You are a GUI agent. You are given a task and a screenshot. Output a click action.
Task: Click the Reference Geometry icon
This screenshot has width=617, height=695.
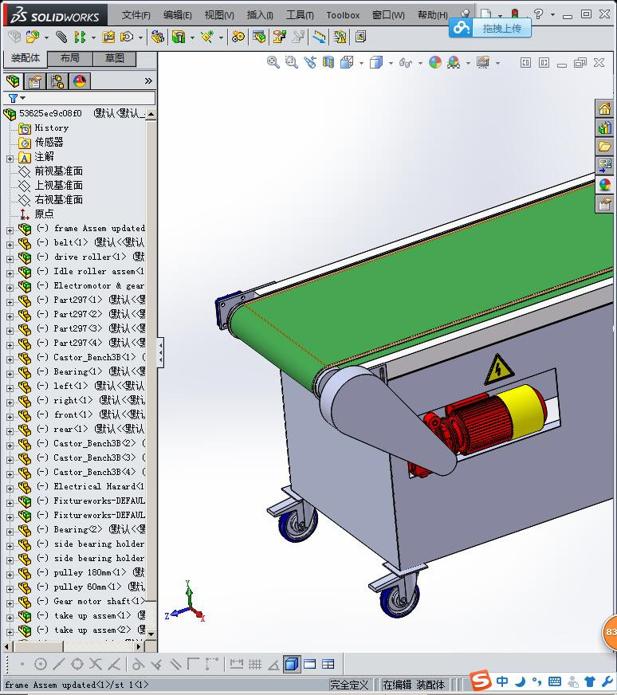tap(207, 37)
